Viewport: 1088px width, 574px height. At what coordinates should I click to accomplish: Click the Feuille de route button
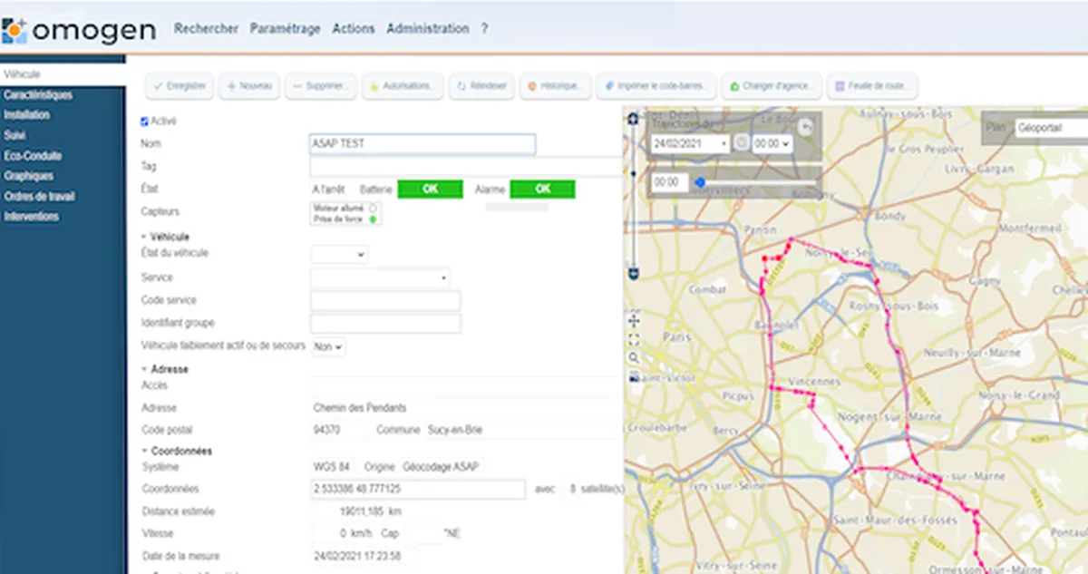pyautogui.click(x=872, y=86)
